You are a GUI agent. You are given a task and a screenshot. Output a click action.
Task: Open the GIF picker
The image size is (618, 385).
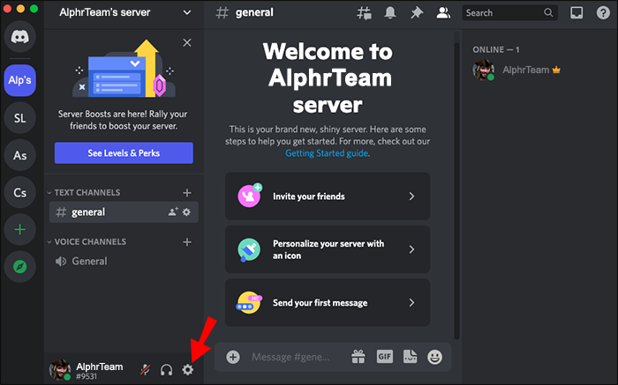pos(384,357)
